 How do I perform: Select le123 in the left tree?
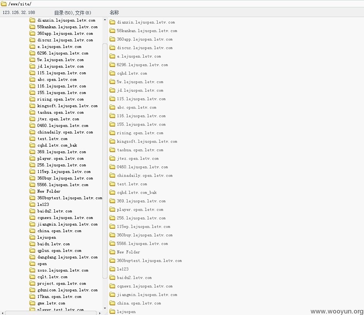(43, 204)
